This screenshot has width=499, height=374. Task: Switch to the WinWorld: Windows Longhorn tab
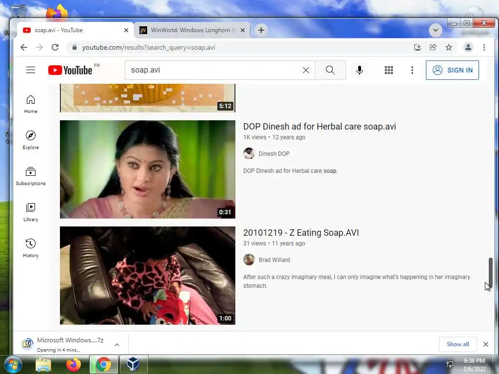[192, 30]
